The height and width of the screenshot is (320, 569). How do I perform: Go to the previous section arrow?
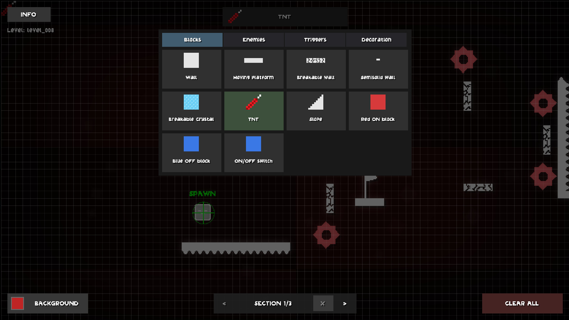[x=224, y=303]
